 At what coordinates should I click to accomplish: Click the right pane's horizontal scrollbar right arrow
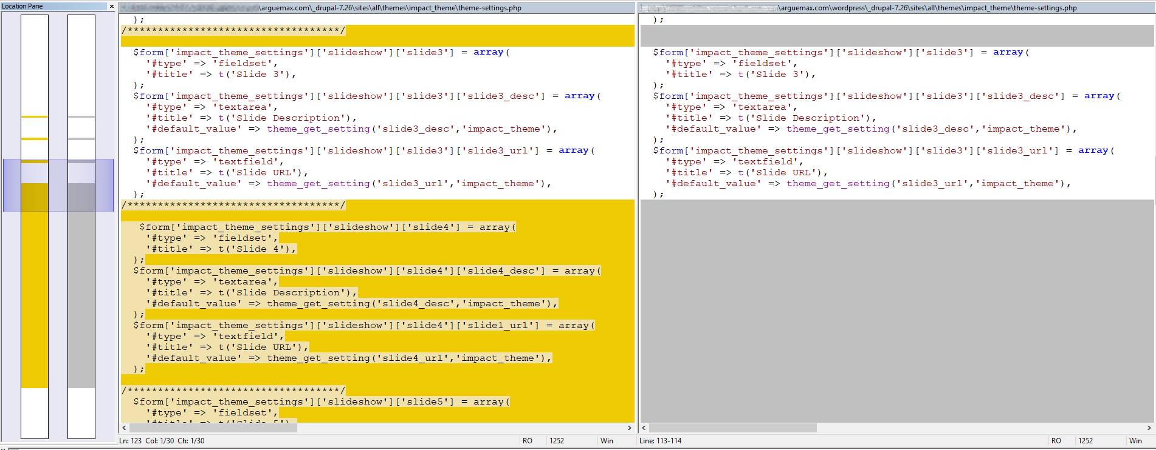point(1149,428)
